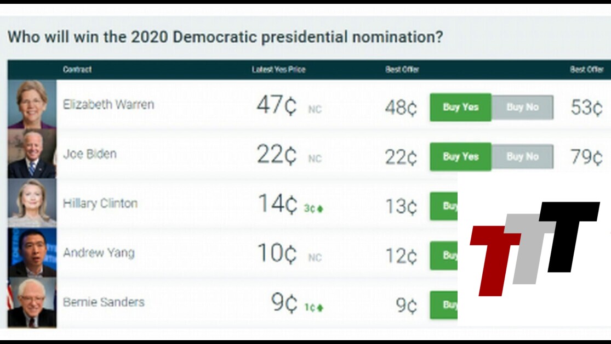Click the Latest Yes Price column header
611x344 pixels.
pos(278,70)
